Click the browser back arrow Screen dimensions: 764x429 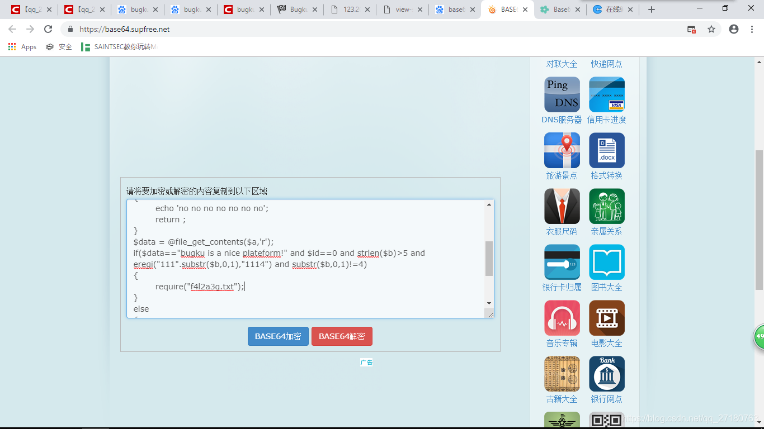pos(12,29)
